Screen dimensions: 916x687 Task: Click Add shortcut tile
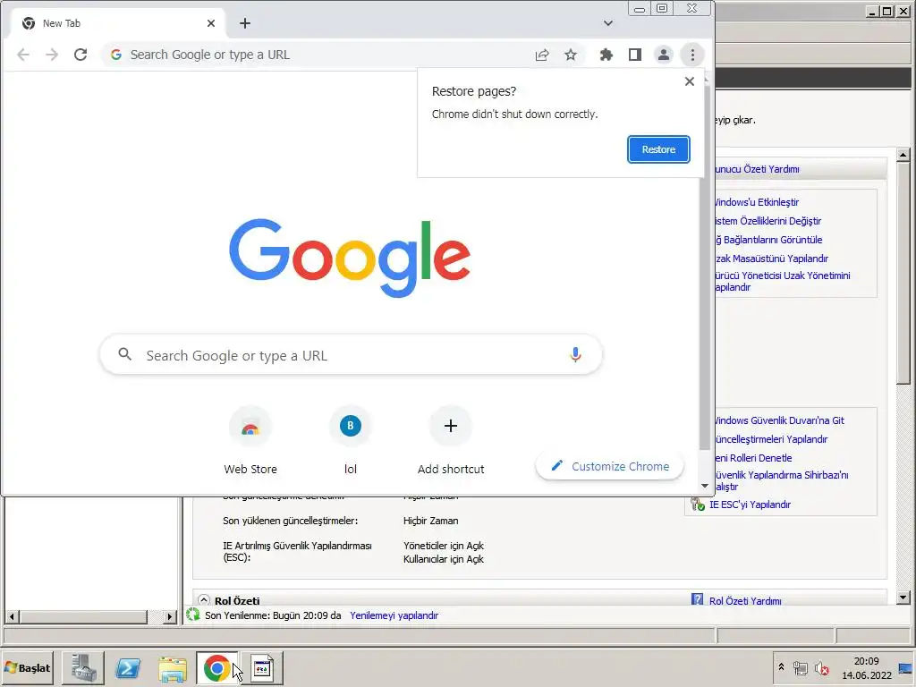(x=451, y=441)
